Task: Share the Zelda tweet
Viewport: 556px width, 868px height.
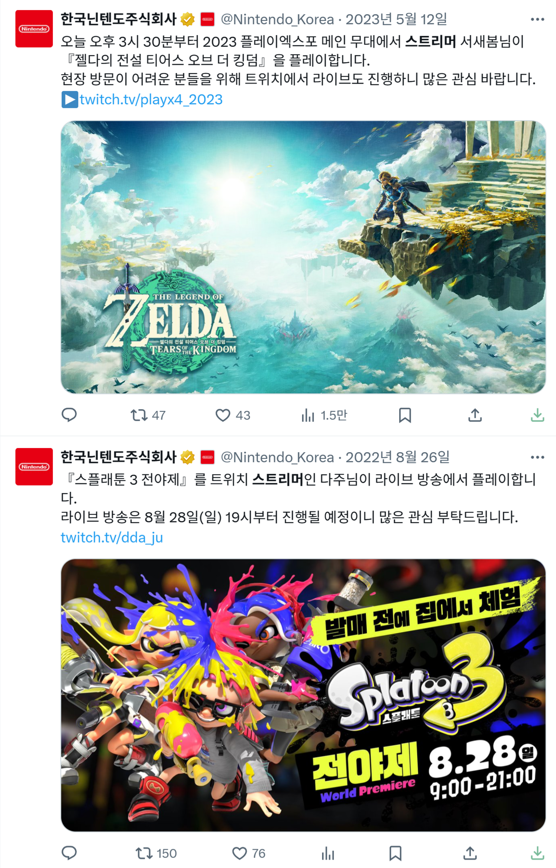Action: (x=475, y=415)
